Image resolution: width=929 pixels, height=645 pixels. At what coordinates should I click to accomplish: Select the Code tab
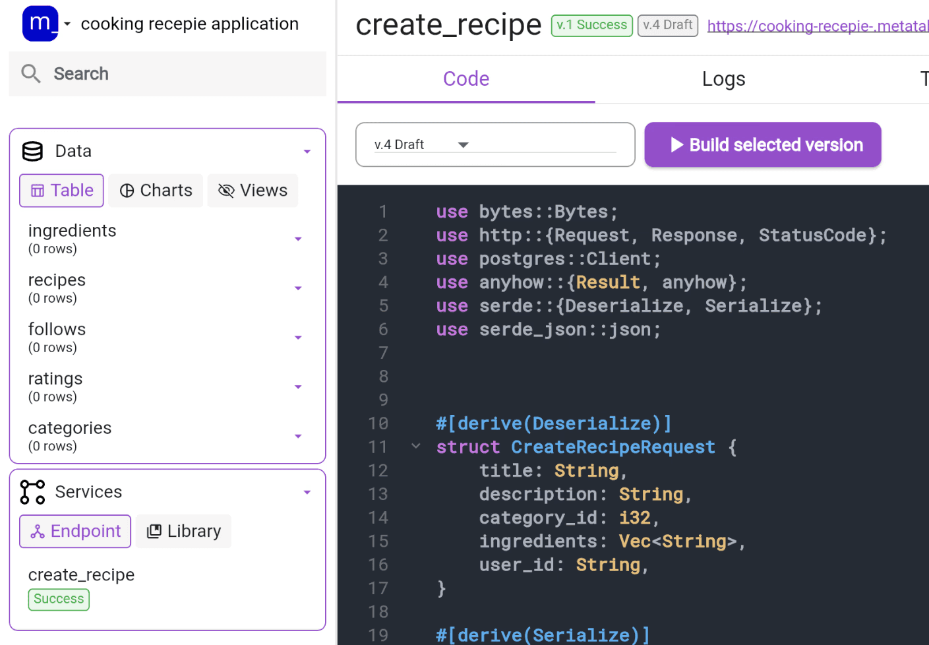pos(466,79)
